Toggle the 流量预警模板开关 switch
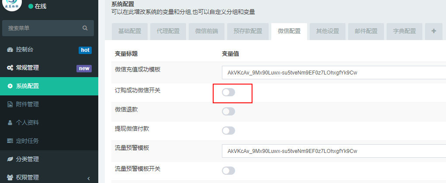446x183 pixels. pos(228,170)
